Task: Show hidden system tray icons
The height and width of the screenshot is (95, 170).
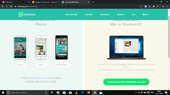Action: tap(136, 93)
